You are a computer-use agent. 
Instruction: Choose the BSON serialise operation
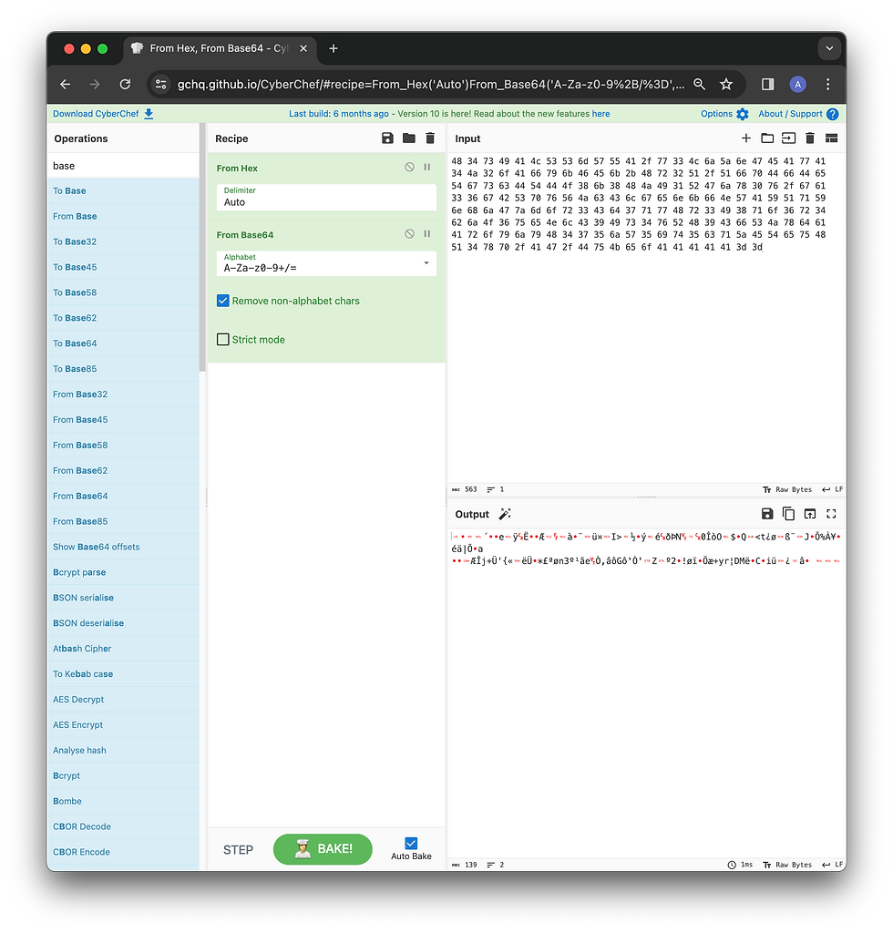point(123,598)
